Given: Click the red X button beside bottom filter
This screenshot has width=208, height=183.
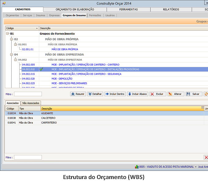Looking at the screenshot, I should (206, 157).
